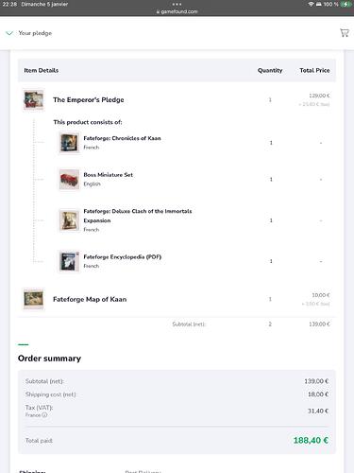The image size is (354, 473).
Task: Click the Total paid amount 188,40 €
Action: coord(311,440)
